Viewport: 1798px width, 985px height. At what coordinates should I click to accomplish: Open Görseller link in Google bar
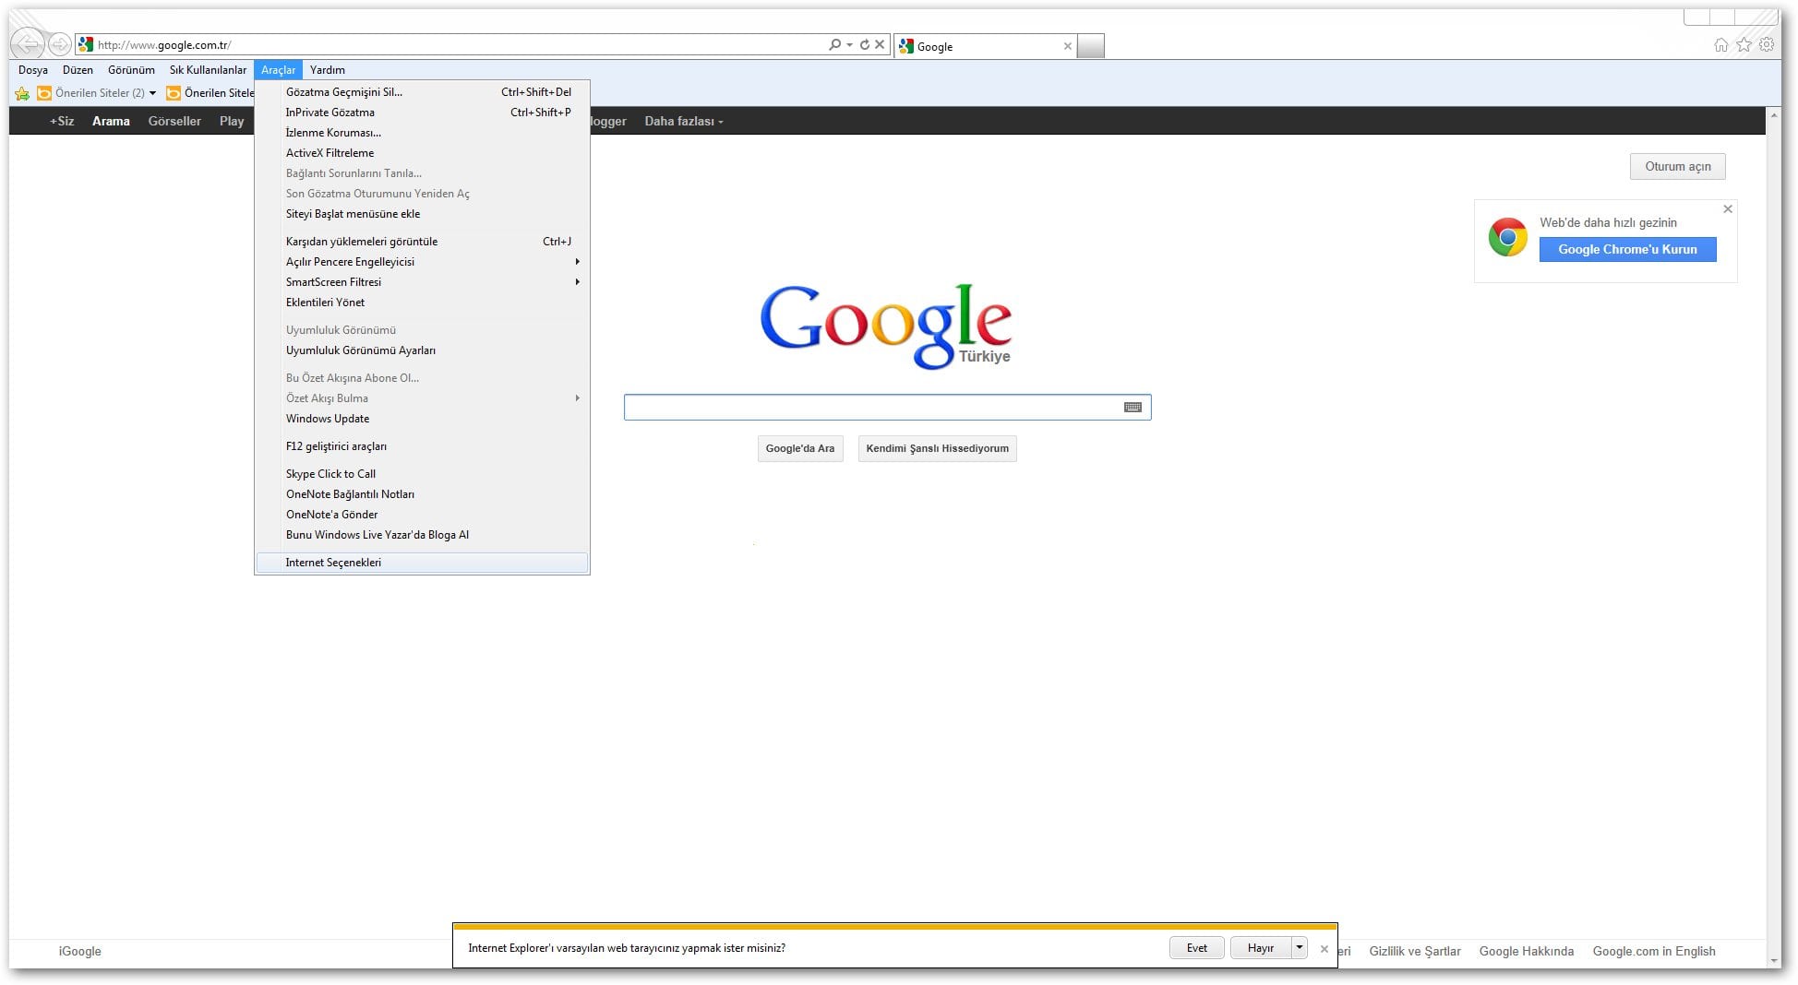(x=174, y=121)
